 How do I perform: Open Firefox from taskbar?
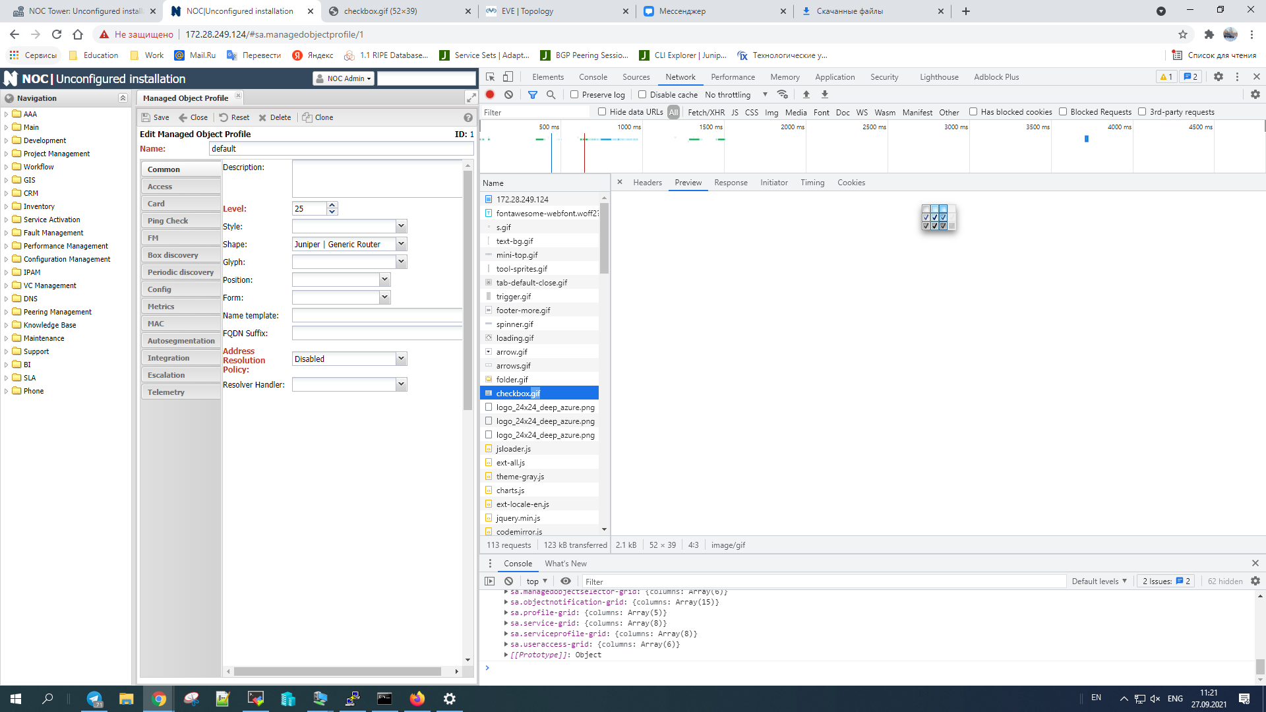click(417, 699)
